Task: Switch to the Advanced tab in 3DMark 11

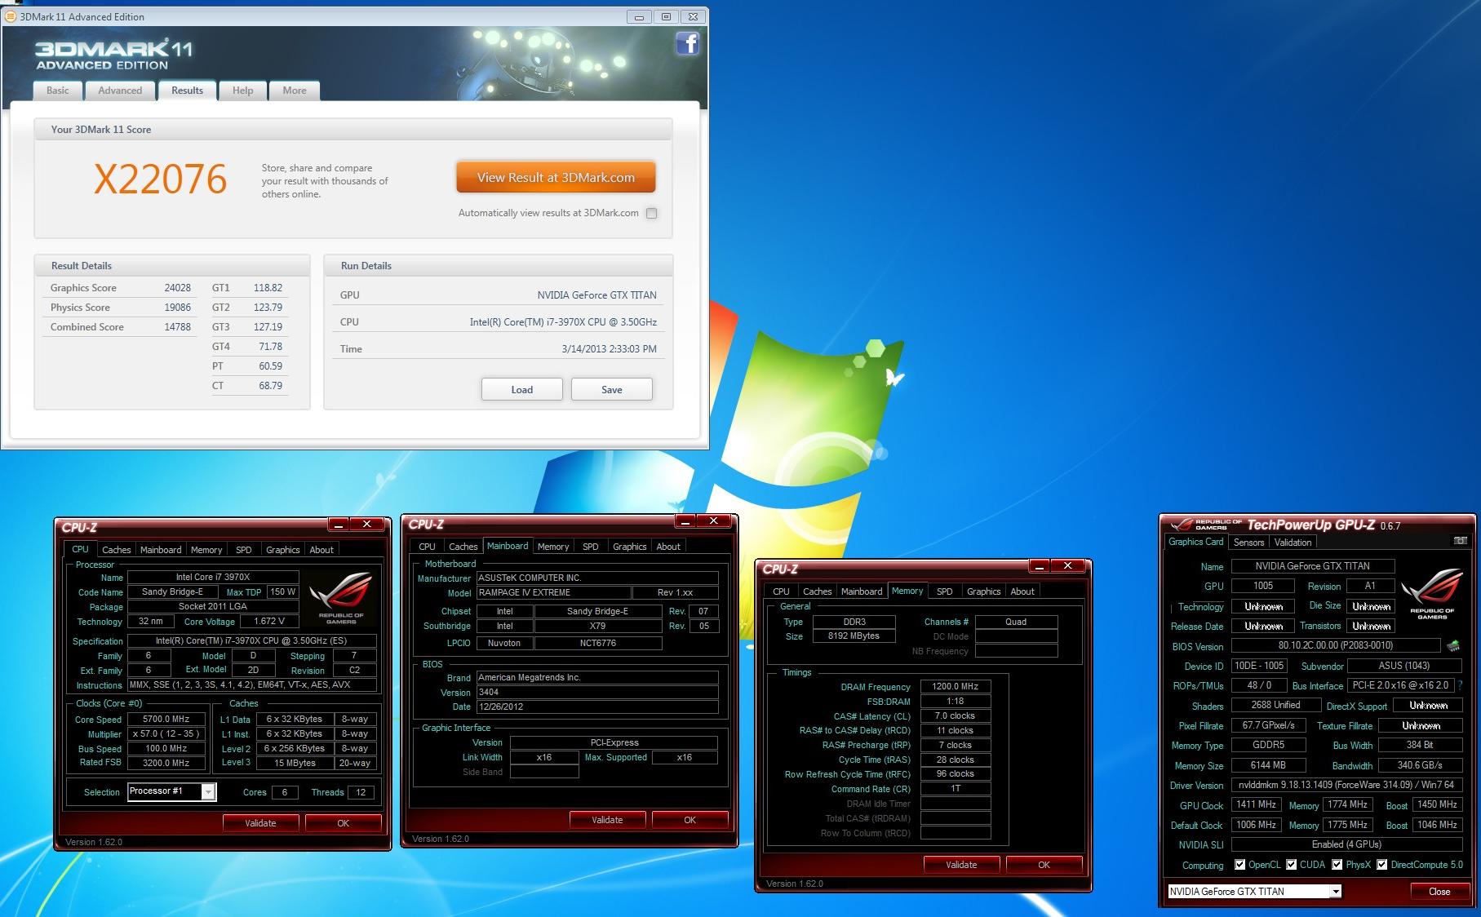Action: [x=120, y=91]
